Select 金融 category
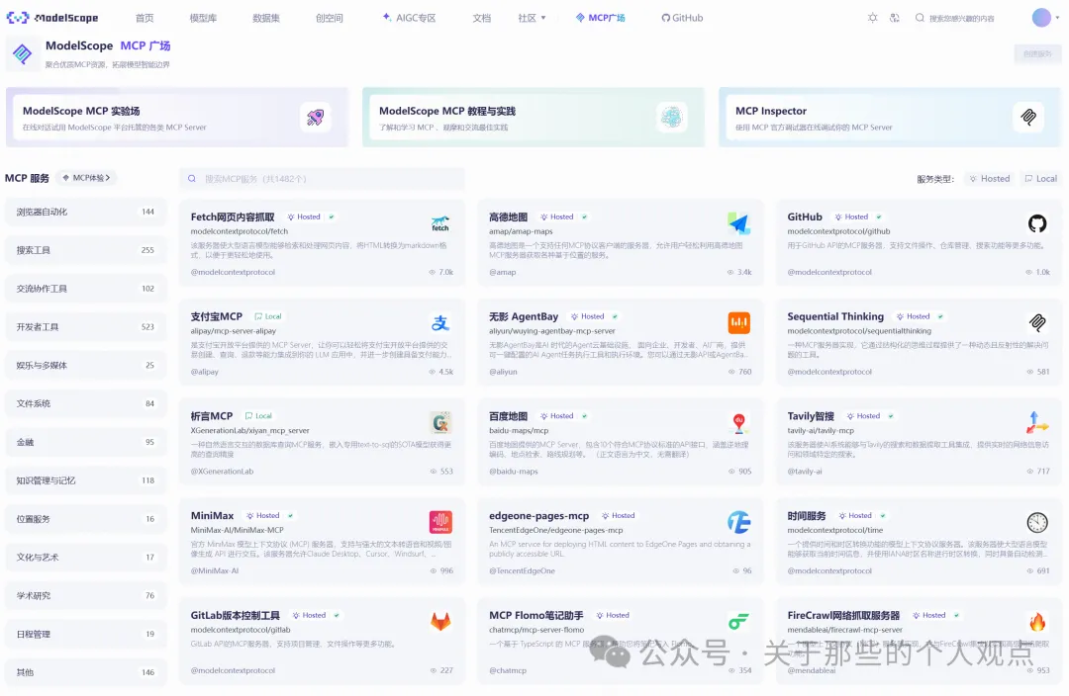Screen dimensions: 1069x696 coord(85,442)
